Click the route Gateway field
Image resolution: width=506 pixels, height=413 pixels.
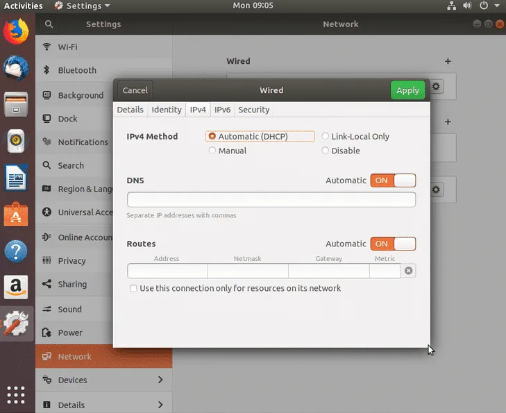pyautogui.click(x=329, y=271)
